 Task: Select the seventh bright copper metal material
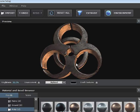[x=130, y=107]
